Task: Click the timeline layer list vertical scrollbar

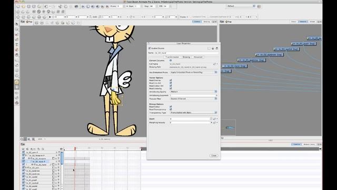Action: 62,158
